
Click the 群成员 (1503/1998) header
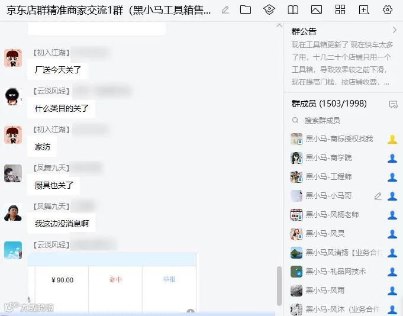(329, 104)
